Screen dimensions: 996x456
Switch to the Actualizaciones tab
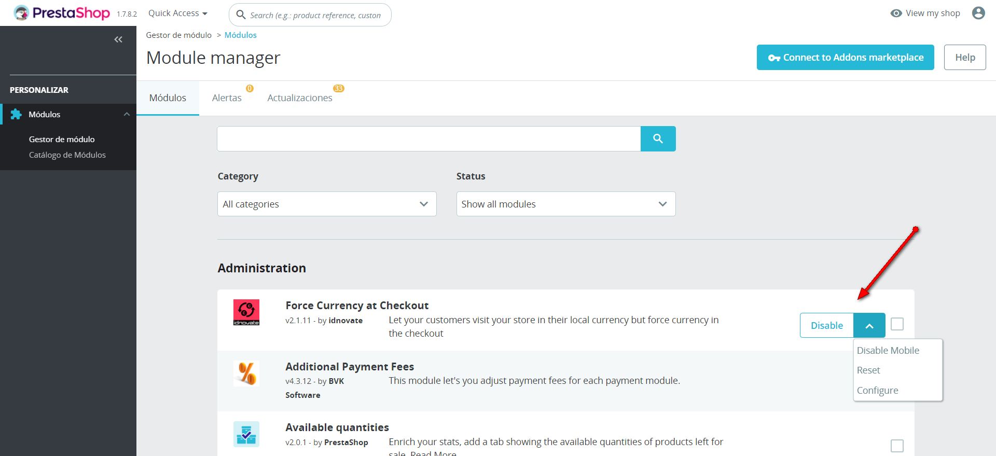300,98
